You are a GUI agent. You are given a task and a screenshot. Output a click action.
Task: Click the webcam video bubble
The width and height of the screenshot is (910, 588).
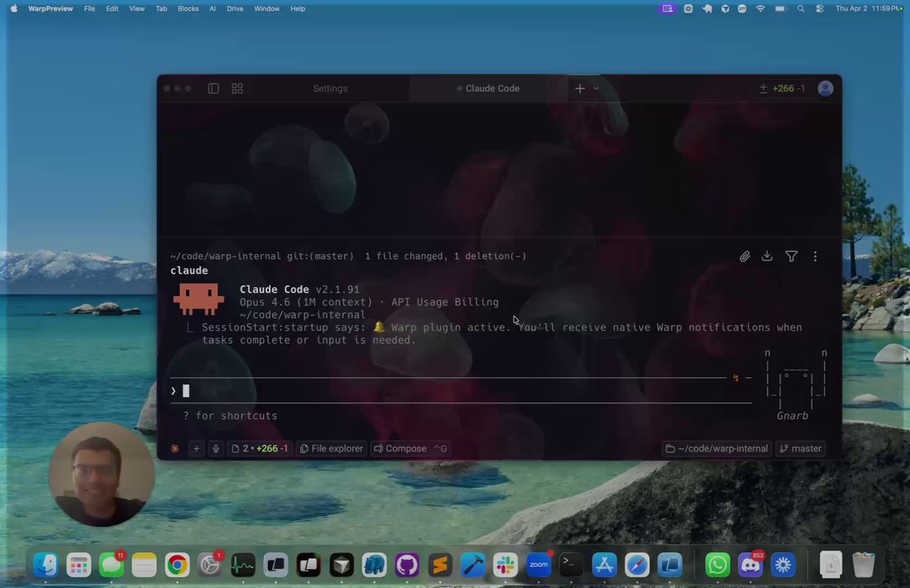[101, 474]
